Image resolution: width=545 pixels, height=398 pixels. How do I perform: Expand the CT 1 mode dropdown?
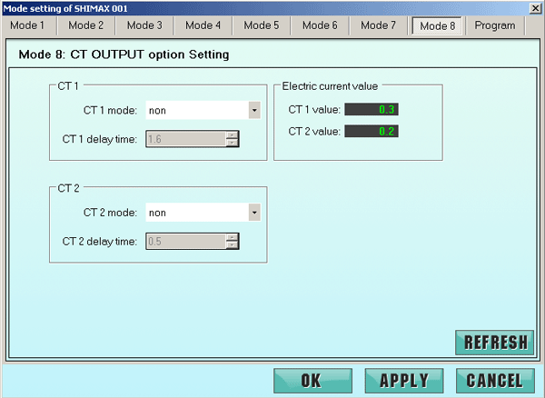254,111
